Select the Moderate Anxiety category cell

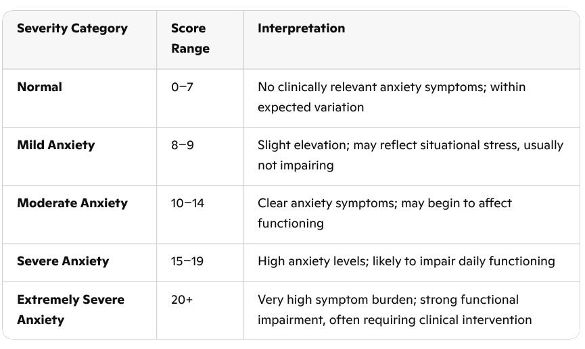(x=72, y=203)
